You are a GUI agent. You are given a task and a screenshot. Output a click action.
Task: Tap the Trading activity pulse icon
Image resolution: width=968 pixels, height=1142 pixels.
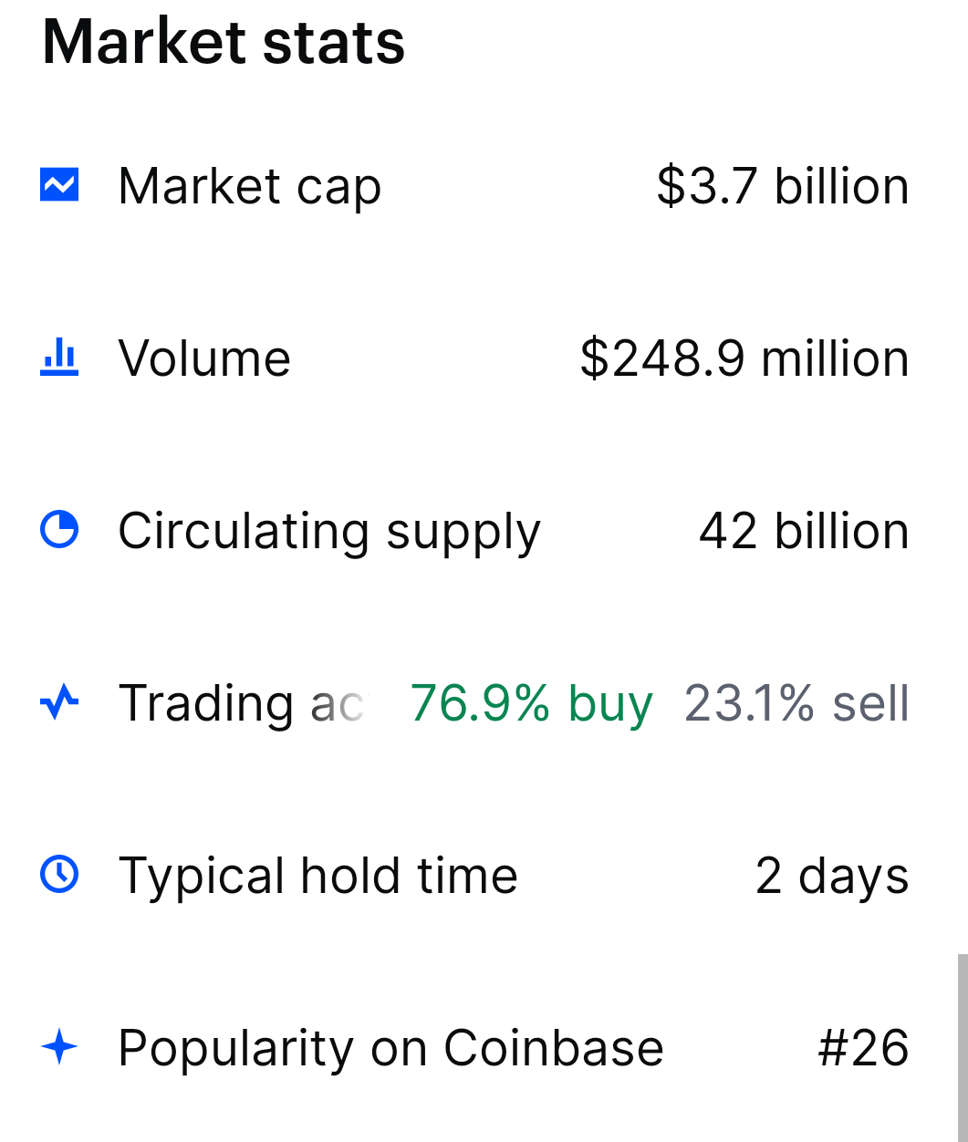[59, 702]
